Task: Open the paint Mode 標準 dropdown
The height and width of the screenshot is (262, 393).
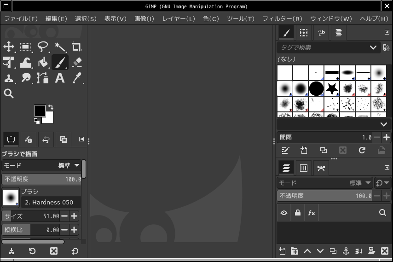Action: (41, 165)
